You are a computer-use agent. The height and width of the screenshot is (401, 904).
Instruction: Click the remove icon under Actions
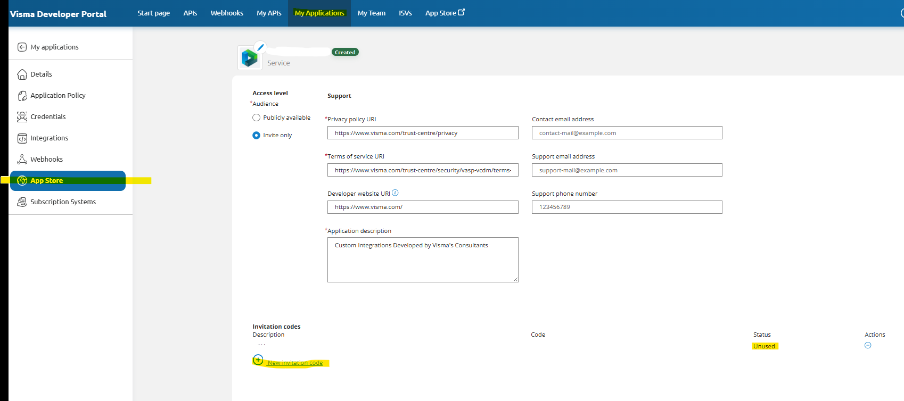click(x=868, y=345)
